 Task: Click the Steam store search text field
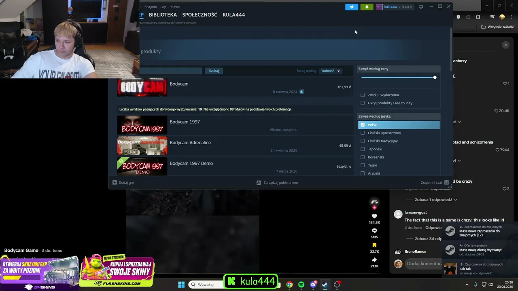[x=171, y=71]
